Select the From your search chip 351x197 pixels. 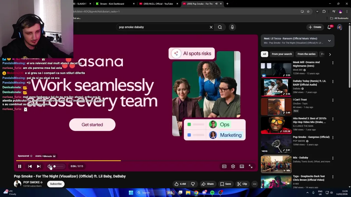(x=282, y=54)
